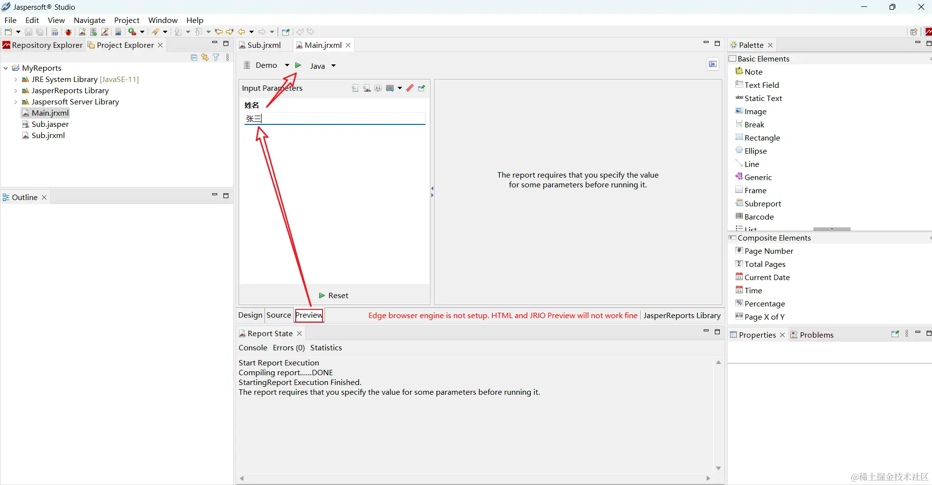Switch to the Source tab
932x485 pixels.
click(x=279, y=315)
